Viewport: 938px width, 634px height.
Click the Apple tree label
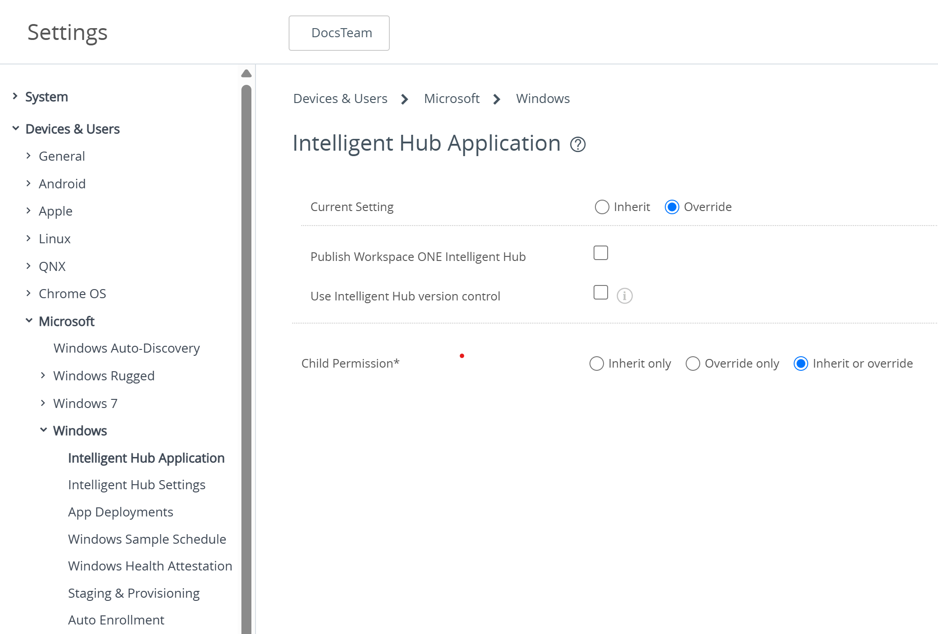[55, 211]
